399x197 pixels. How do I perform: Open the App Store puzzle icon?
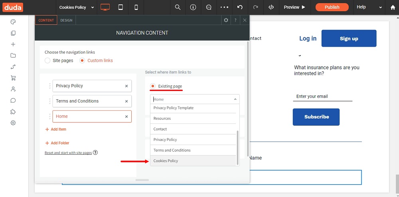13,112
